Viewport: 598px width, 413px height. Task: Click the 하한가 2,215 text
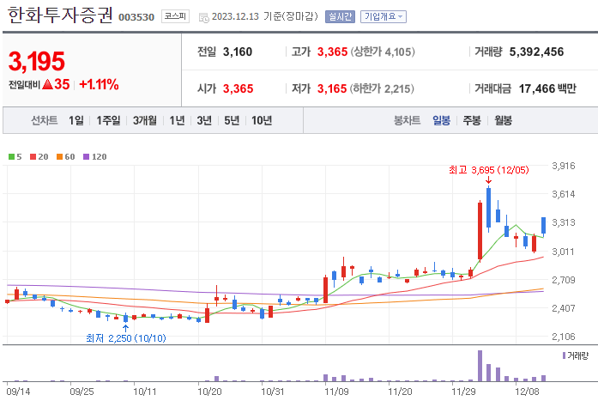pos(382,88)
